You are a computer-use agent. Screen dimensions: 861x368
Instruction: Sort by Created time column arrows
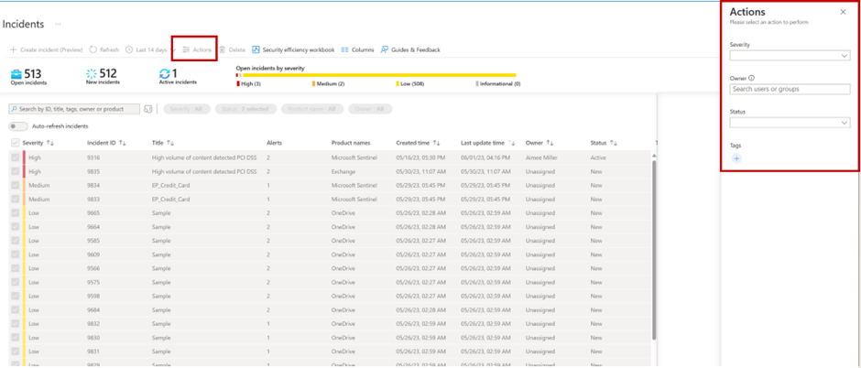436,143
